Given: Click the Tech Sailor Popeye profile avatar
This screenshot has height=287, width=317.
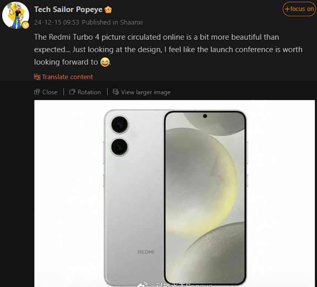Looking at the screenshot, I should (x=16, y=15).
